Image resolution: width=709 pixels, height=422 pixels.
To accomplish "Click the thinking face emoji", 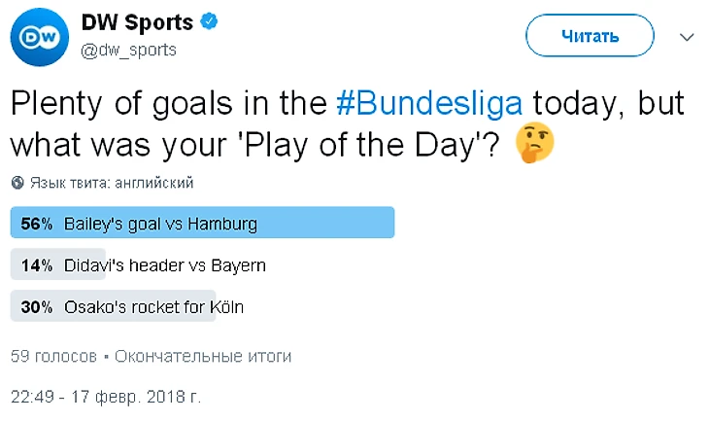I will (533, 144).
